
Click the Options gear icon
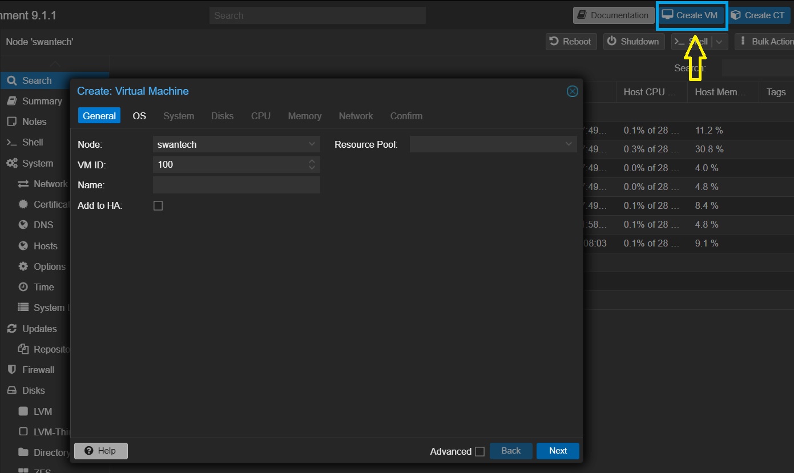tap(23, 266)
